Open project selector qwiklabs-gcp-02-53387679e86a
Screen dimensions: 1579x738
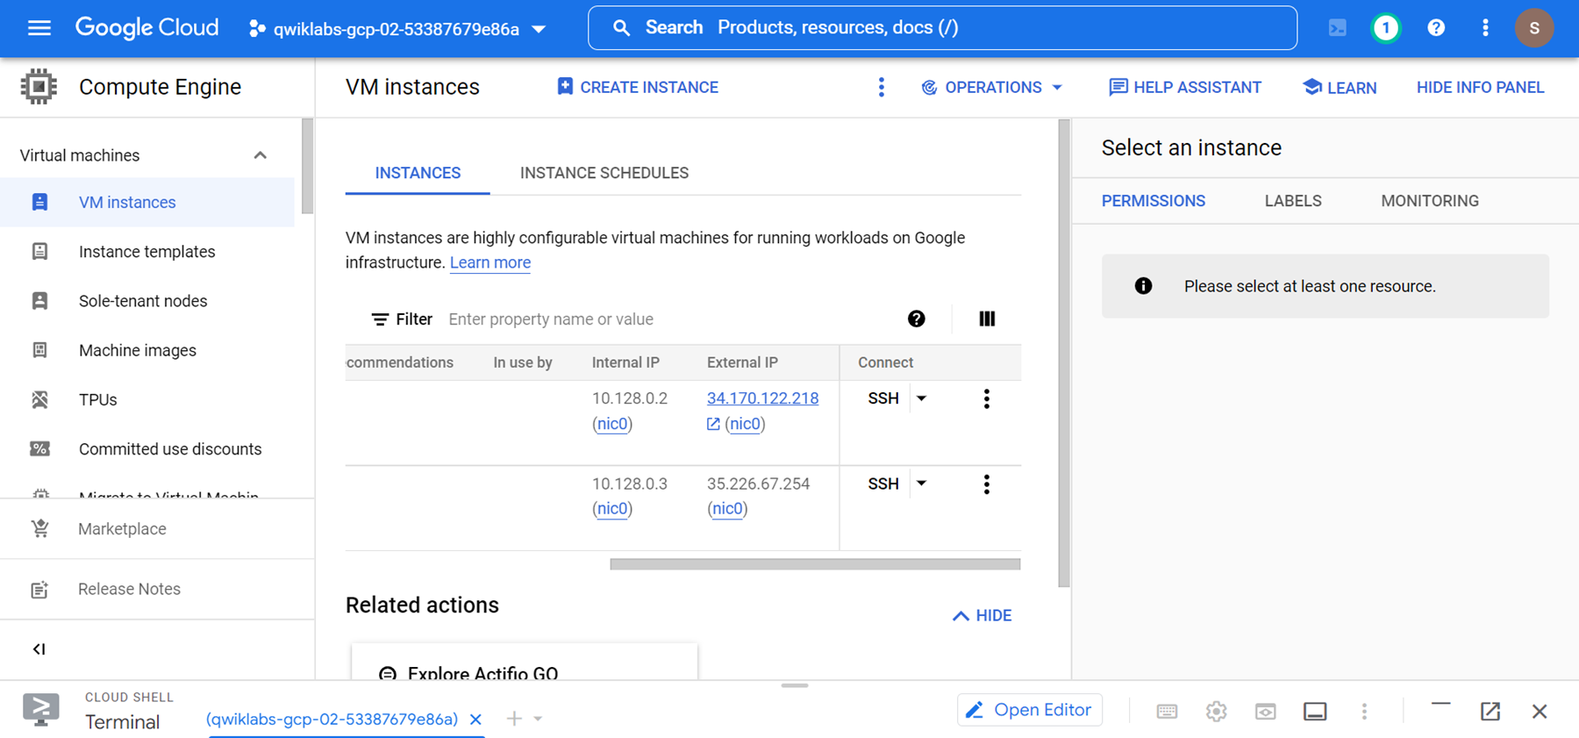[x=398, y=29]
